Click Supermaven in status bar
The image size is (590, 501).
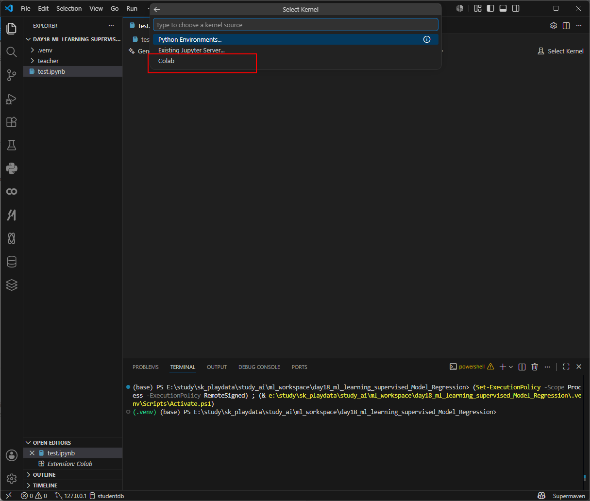569,496
